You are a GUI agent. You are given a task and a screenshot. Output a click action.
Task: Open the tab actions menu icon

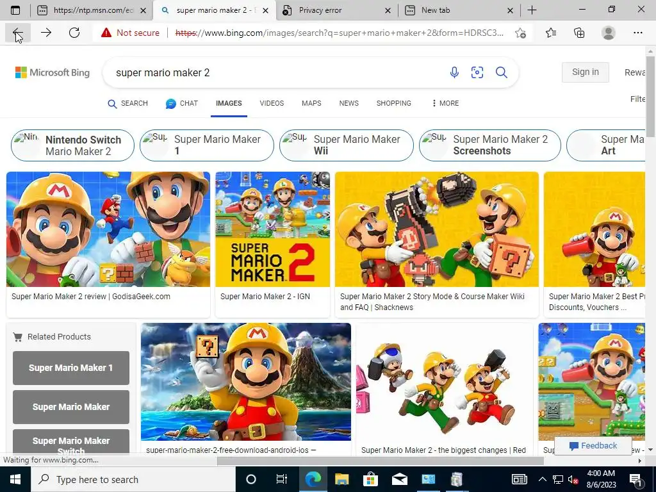15,10
